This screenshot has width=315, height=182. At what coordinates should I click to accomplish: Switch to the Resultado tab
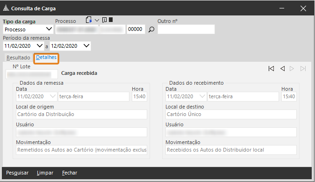[x=18, y=58]
